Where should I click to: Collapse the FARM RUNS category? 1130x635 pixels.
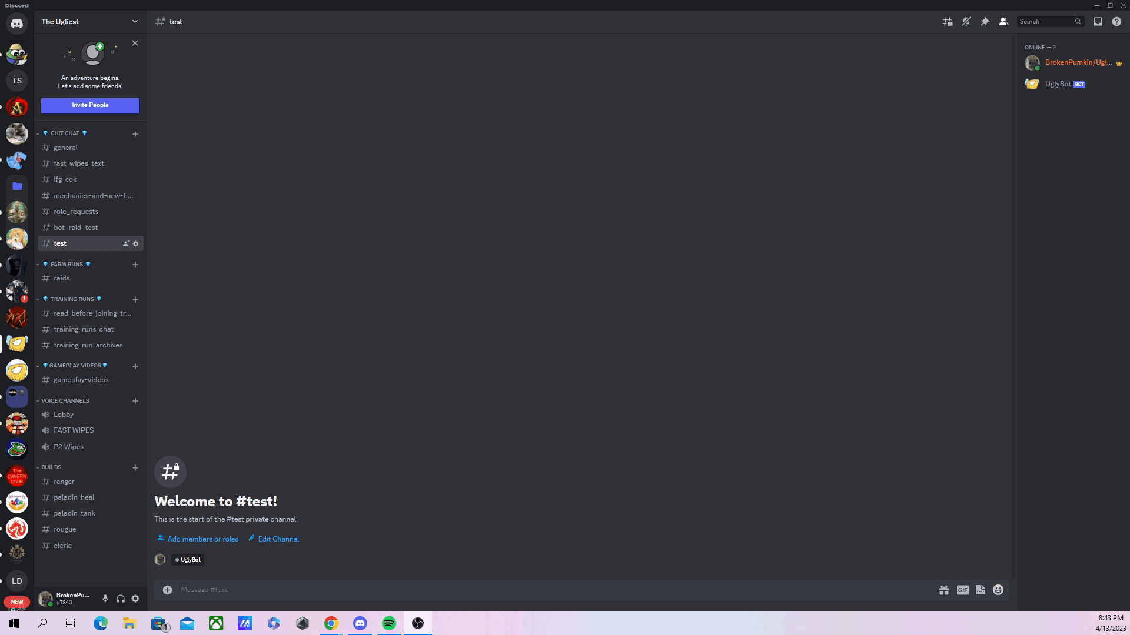point(67,263)
